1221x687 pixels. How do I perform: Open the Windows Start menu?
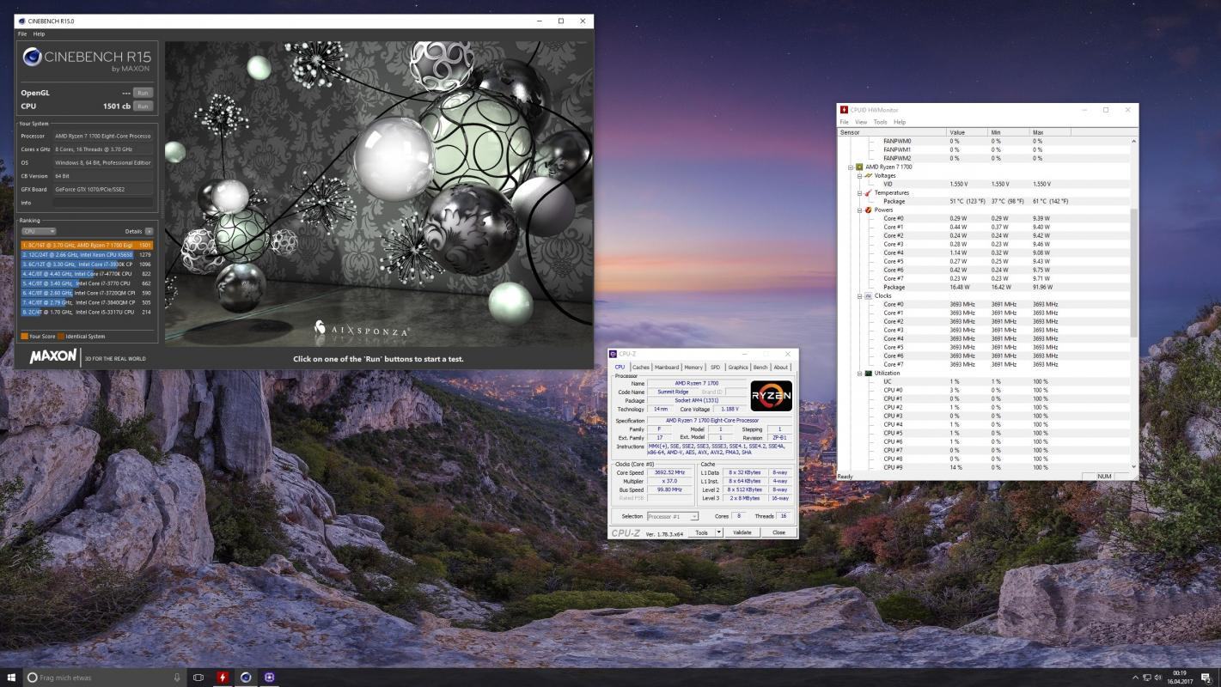(x=11, y=678)
